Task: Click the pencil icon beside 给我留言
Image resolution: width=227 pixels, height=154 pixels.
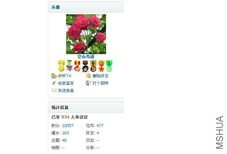Action: pos(54,83)
